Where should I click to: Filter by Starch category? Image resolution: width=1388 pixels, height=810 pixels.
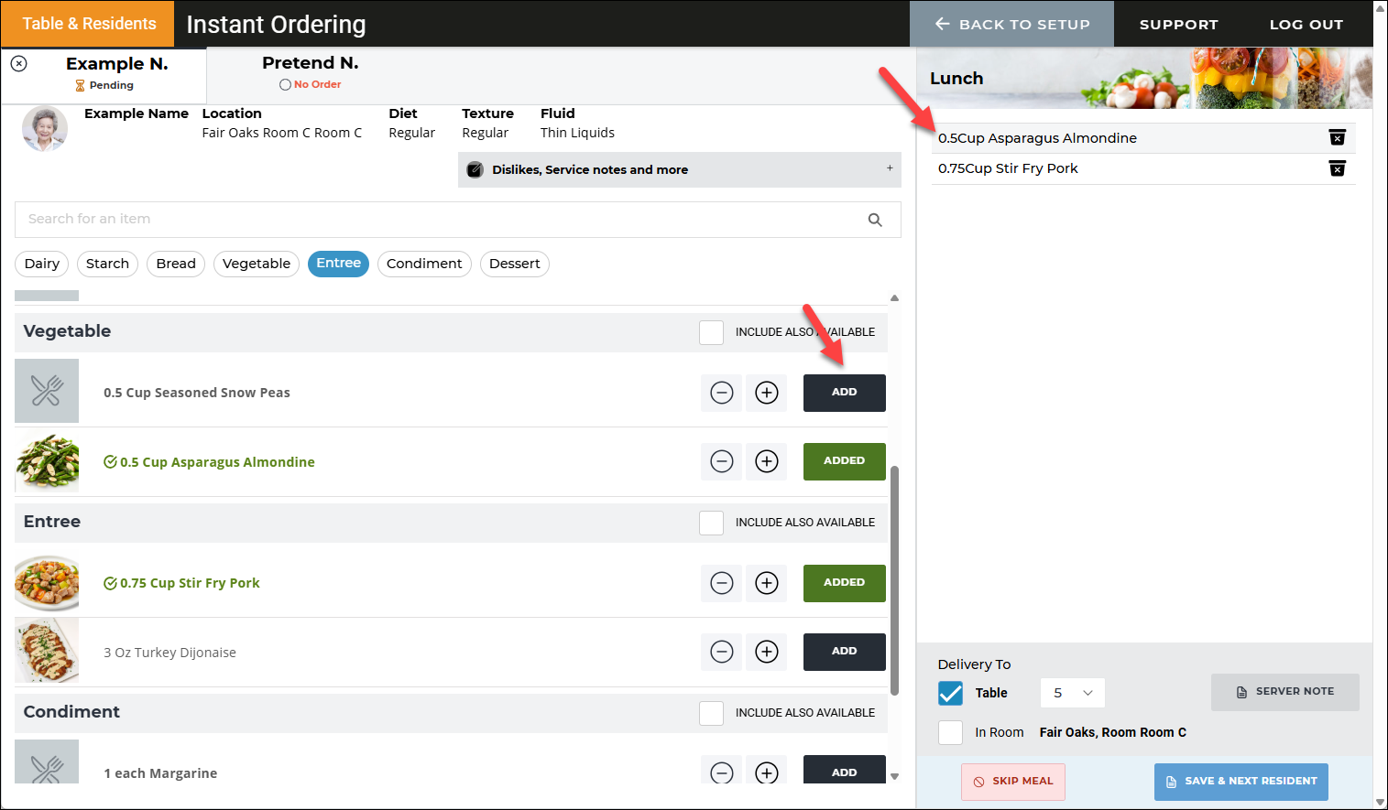[x=107, y=264]
